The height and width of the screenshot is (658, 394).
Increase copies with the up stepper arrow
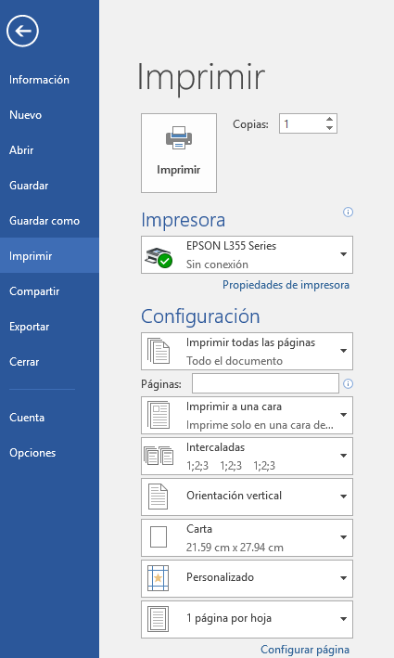pyautogui.click(x=329, y=119)
